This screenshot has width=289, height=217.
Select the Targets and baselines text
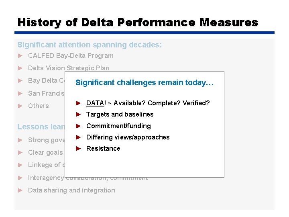(120, 115)
